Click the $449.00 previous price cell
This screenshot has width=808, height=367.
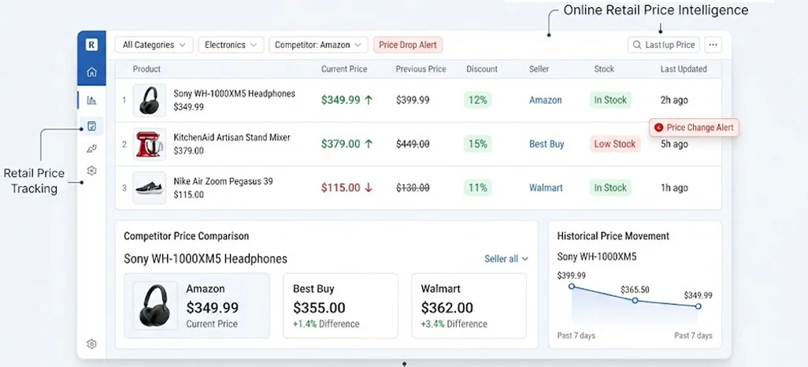tap(413, 144)
